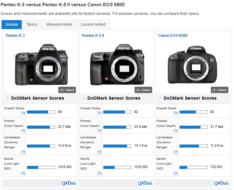234x190 pixels.
Task: Open the Canon EOS 650D title link
Action: 173,36
